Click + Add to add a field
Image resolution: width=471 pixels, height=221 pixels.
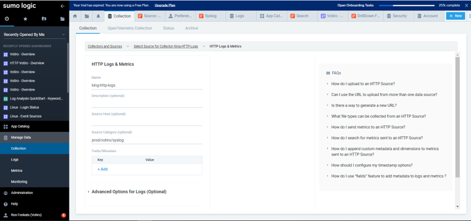102,169
